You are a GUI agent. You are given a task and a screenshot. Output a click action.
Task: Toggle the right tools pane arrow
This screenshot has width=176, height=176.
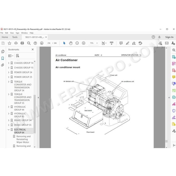[x=169, y=98]
